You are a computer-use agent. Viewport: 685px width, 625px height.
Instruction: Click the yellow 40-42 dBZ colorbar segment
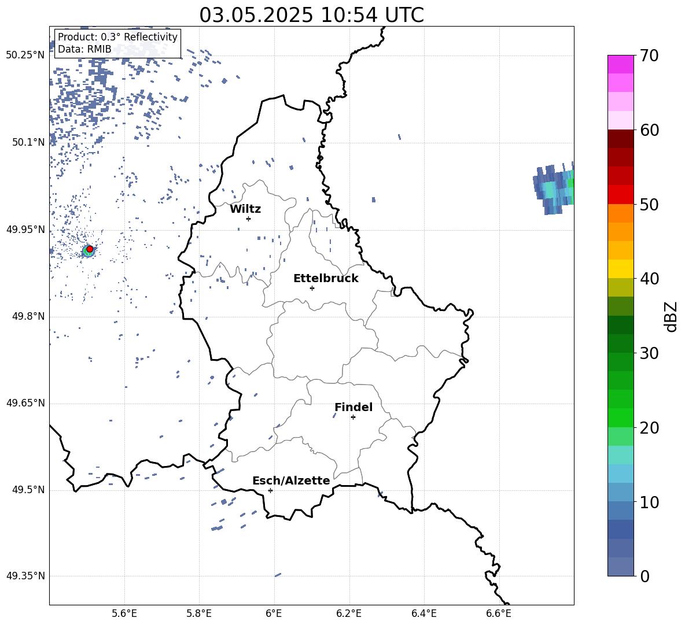(x=621, y=269)
